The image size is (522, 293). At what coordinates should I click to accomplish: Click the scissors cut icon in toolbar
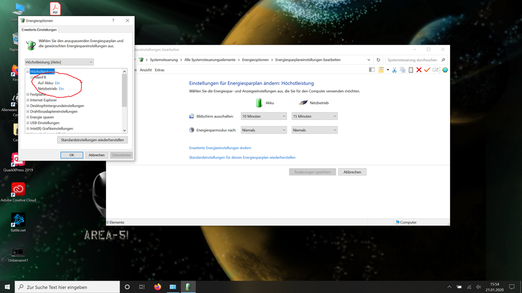coord(395,70)
